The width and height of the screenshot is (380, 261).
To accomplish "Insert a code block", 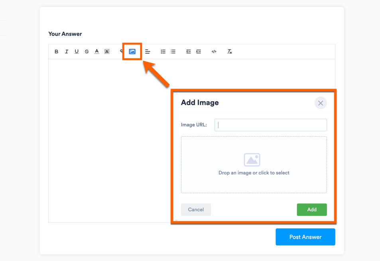I will [x=214, y=52].
